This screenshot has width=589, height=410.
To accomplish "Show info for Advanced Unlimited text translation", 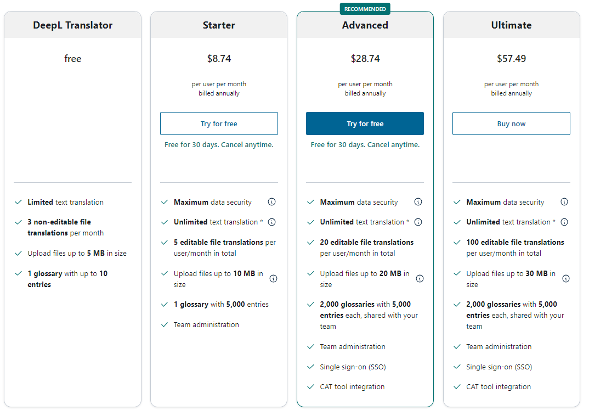I will (x=418, y=222).
